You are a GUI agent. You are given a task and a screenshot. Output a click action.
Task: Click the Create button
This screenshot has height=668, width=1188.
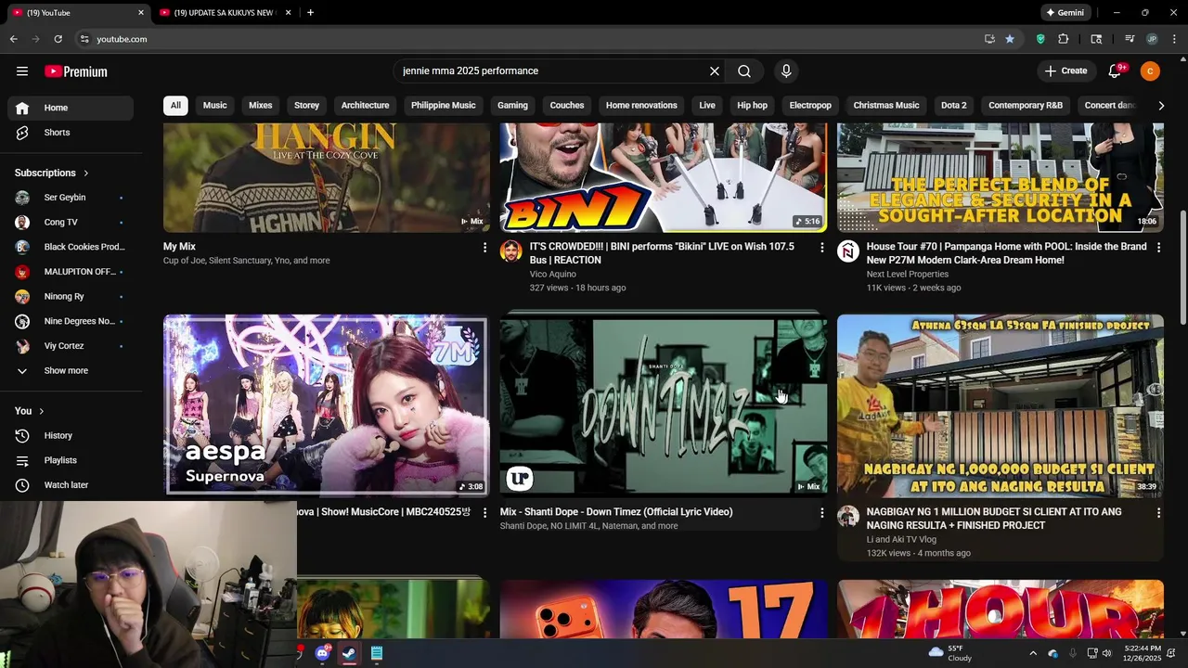[x=1065, y=71]
